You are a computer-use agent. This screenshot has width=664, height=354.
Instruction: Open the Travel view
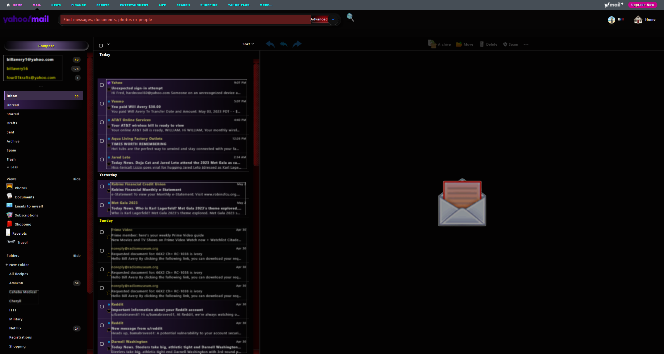pos(22,242)
